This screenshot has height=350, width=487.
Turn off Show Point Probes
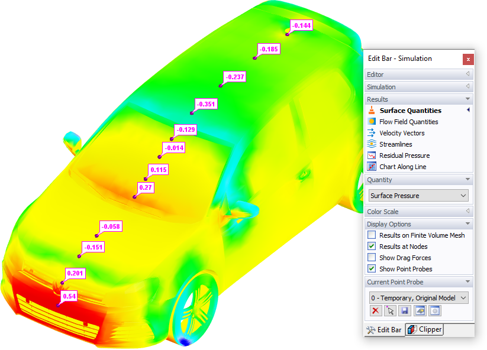[x=372, y=268]
